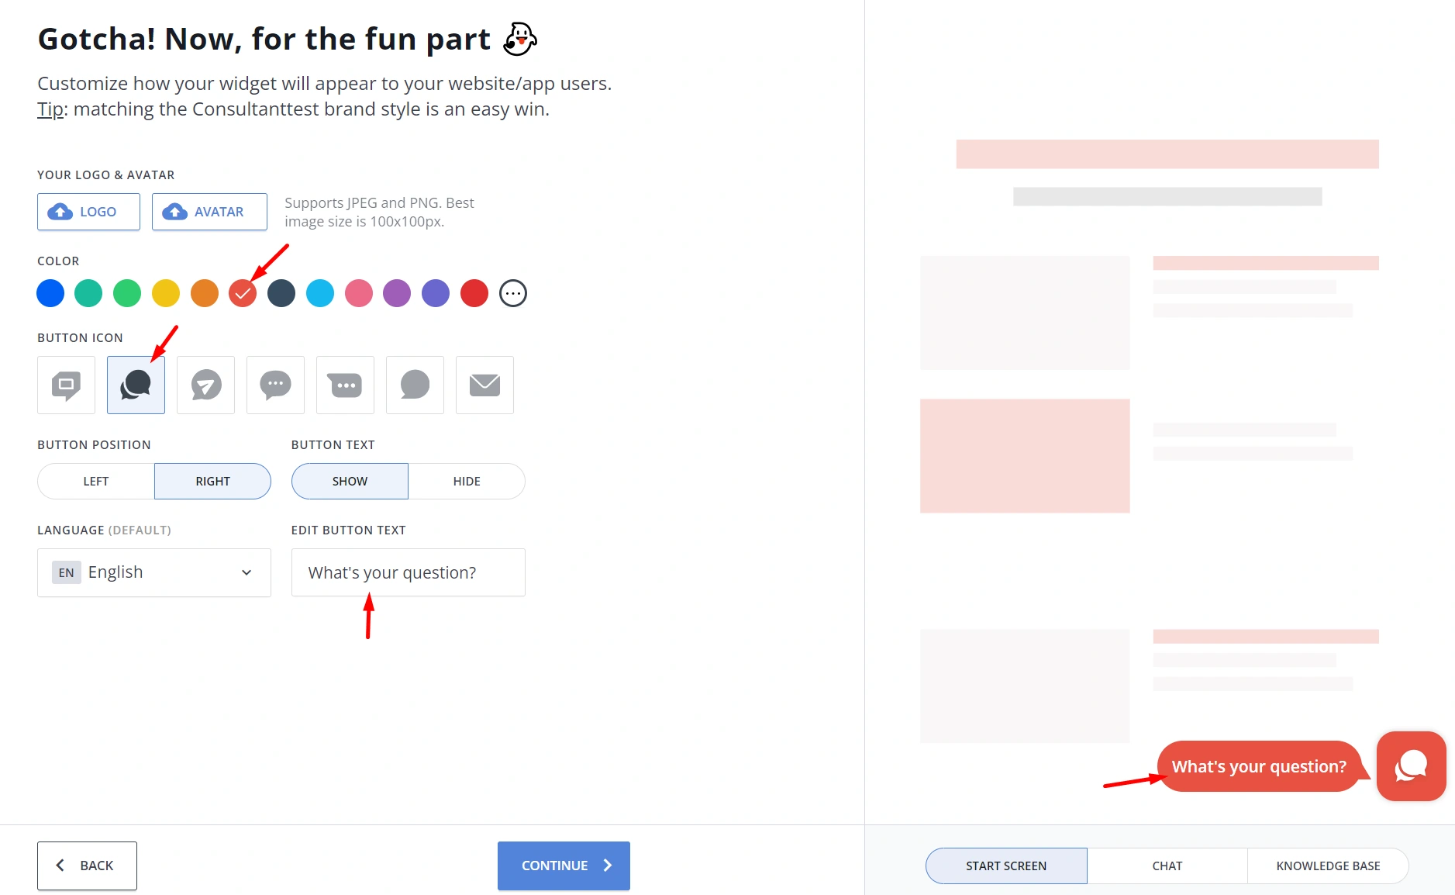Hide the button text

(467, 481)
